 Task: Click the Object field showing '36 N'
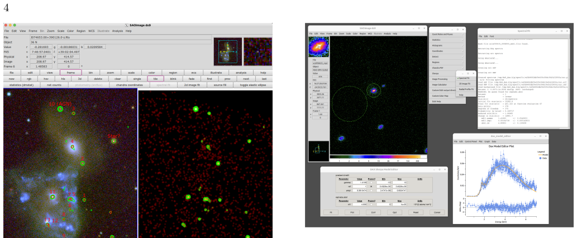pos(121,42)
